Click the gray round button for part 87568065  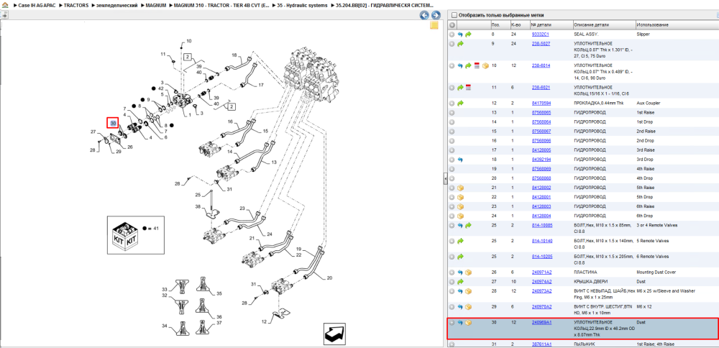point(452,113)
